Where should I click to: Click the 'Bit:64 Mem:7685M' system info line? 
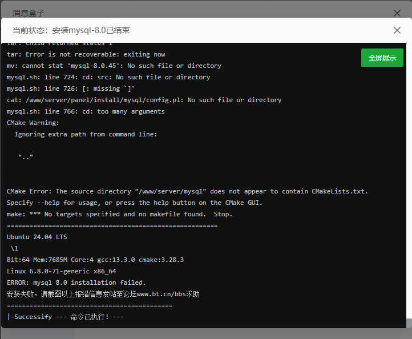click(95, 260)
